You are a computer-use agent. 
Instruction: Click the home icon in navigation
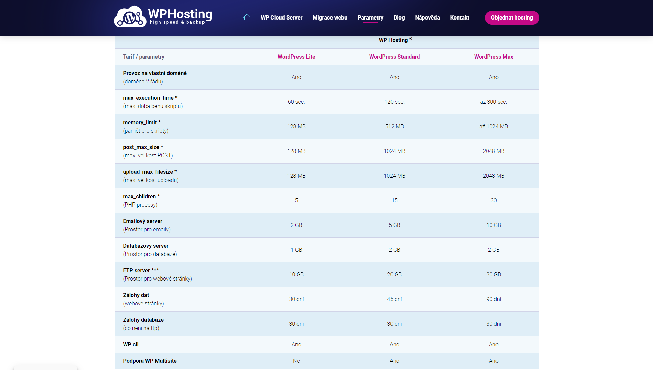pos(247,17)
